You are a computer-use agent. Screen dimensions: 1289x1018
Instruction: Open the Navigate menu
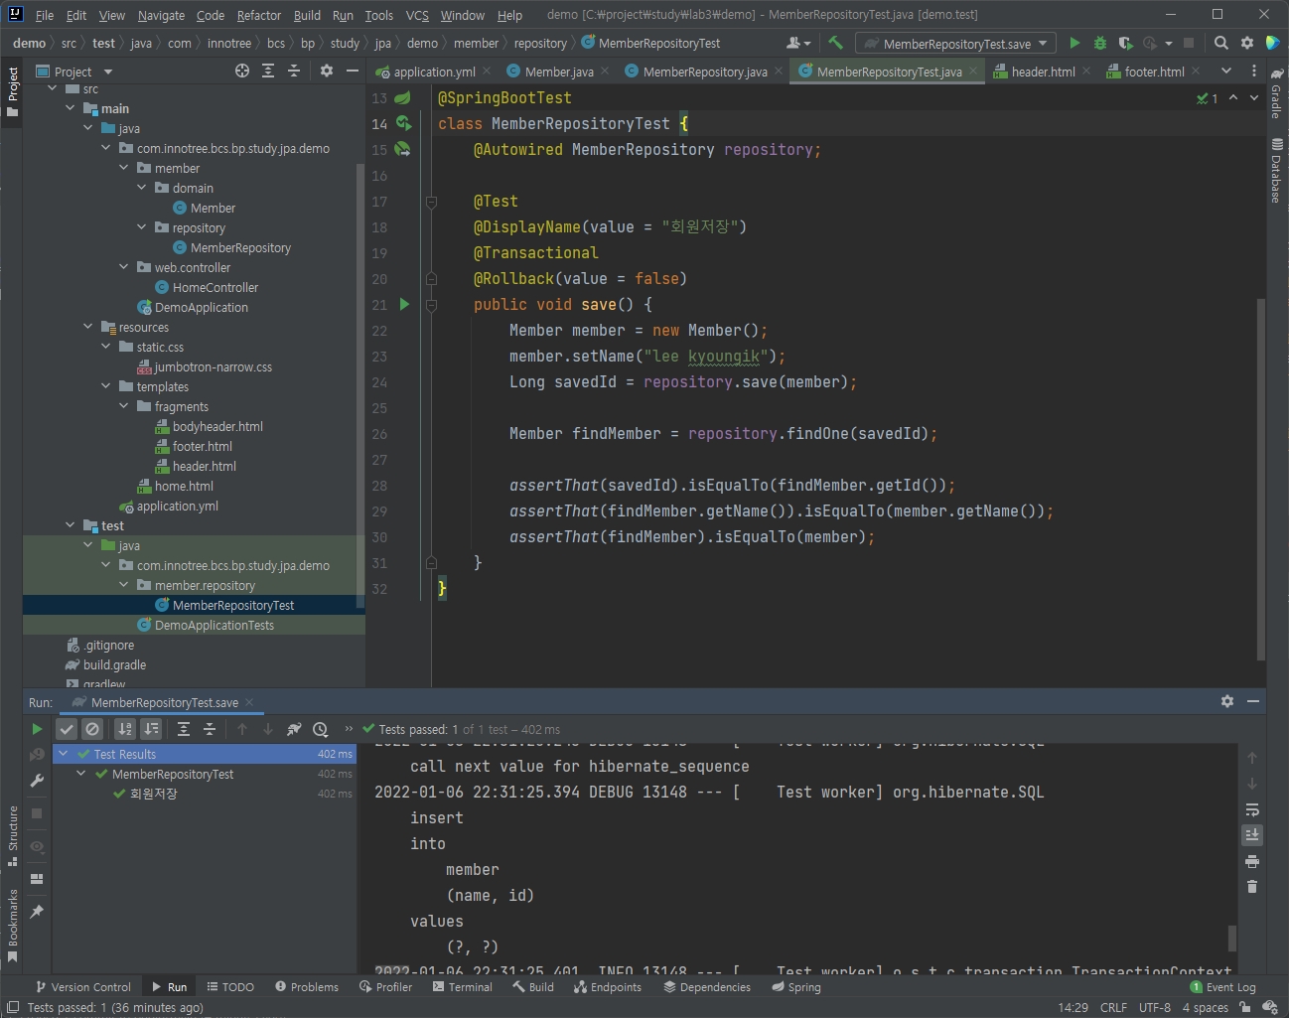tap(161, 15)
